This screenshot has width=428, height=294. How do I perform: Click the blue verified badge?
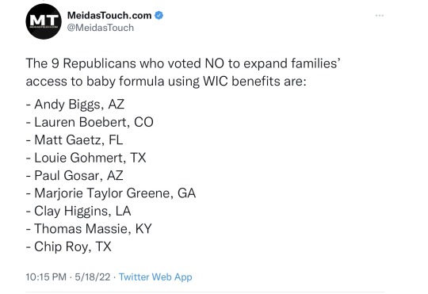tap(159, 15)
